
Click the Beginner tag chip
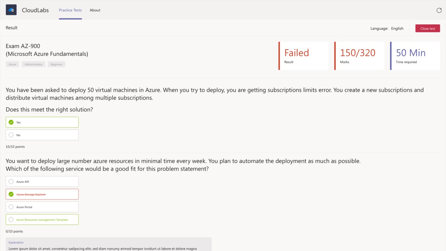point(56,64)
